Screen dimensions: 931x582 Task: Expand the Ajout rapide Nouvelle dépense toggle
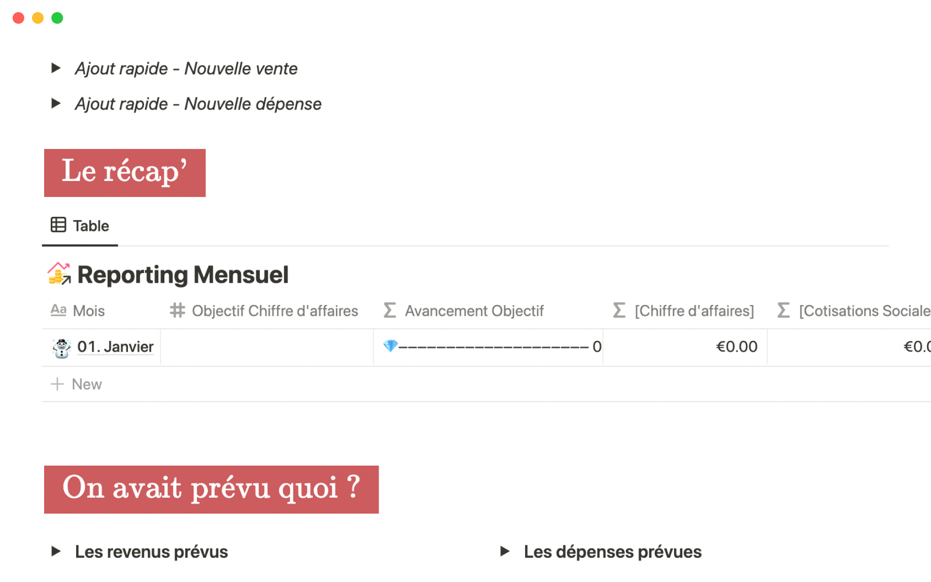(56, 103)
